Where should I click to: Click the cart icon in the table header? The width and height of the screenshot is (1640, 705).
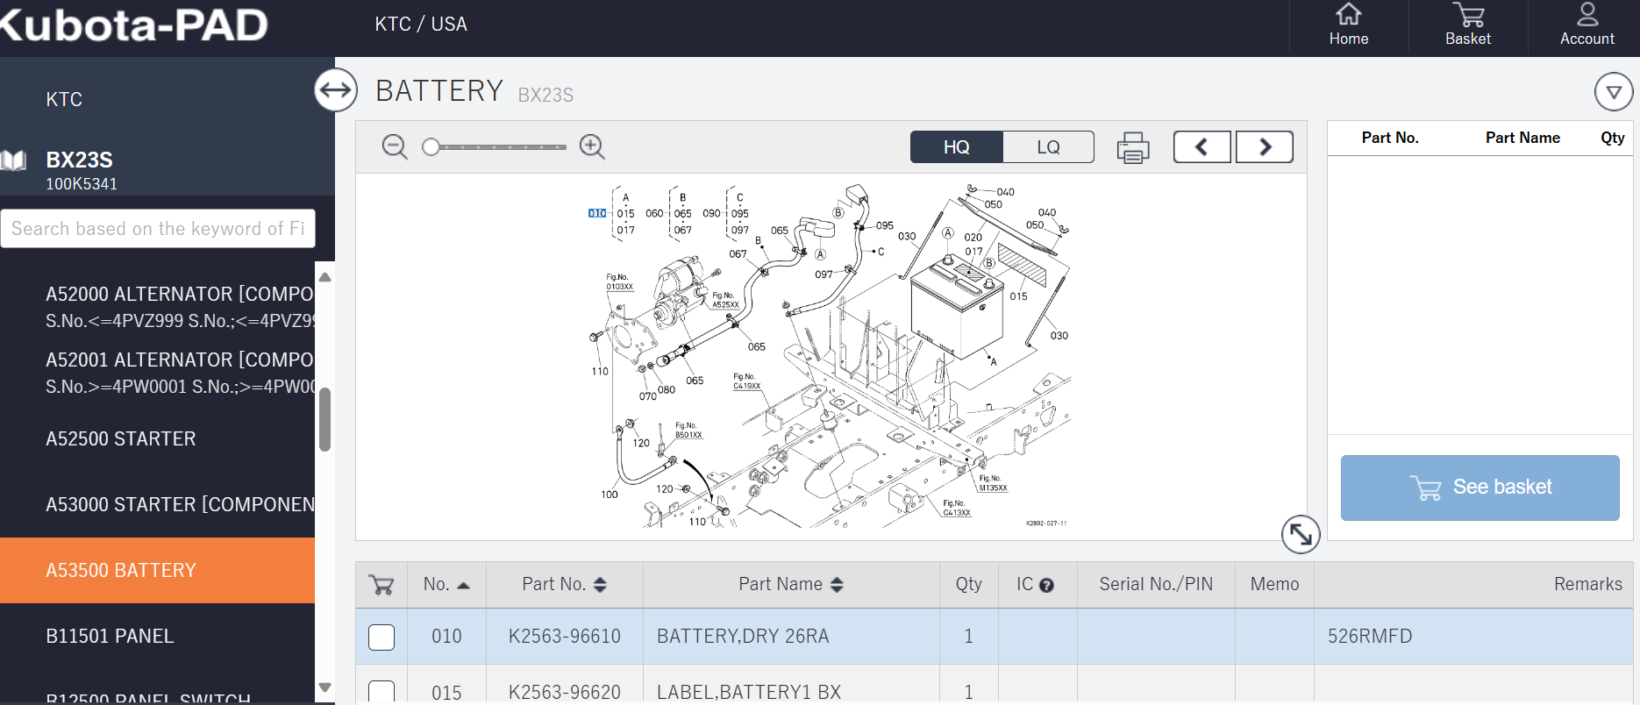coord(381,585)
